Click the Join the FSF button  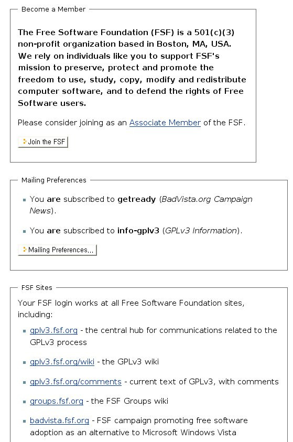click(x=43, y=142)
